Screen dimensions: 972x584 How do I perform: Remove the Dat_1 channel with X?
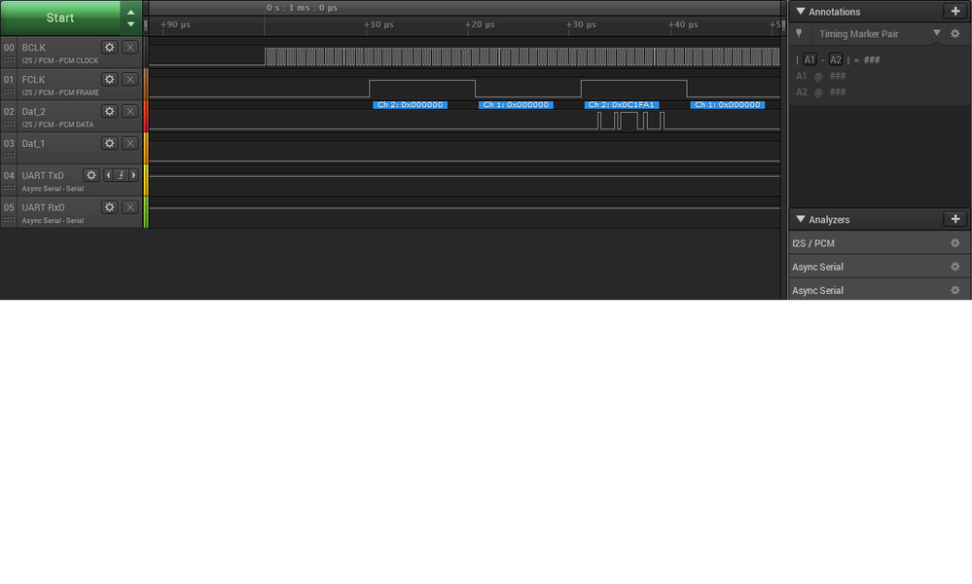[x=130, y=143]
